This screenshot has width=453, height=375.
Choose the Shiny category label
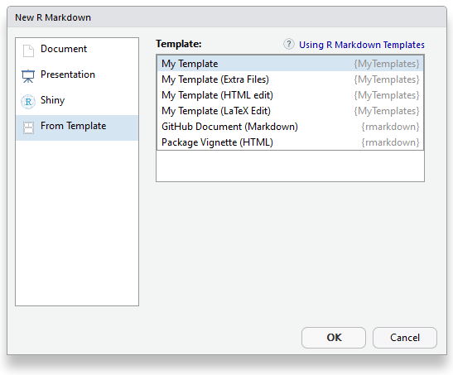tap(52, 100)
